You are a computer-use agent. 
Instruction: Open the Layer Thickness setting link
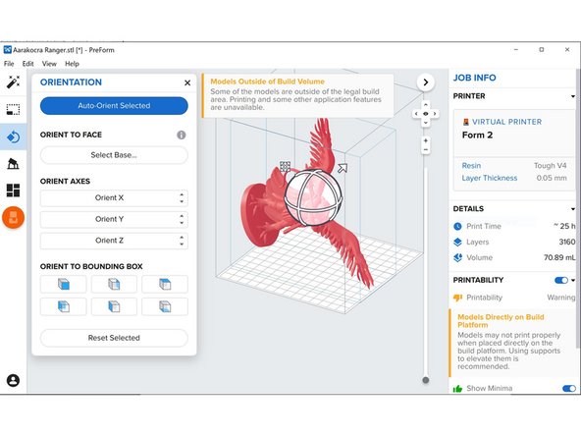pos(490,178)
